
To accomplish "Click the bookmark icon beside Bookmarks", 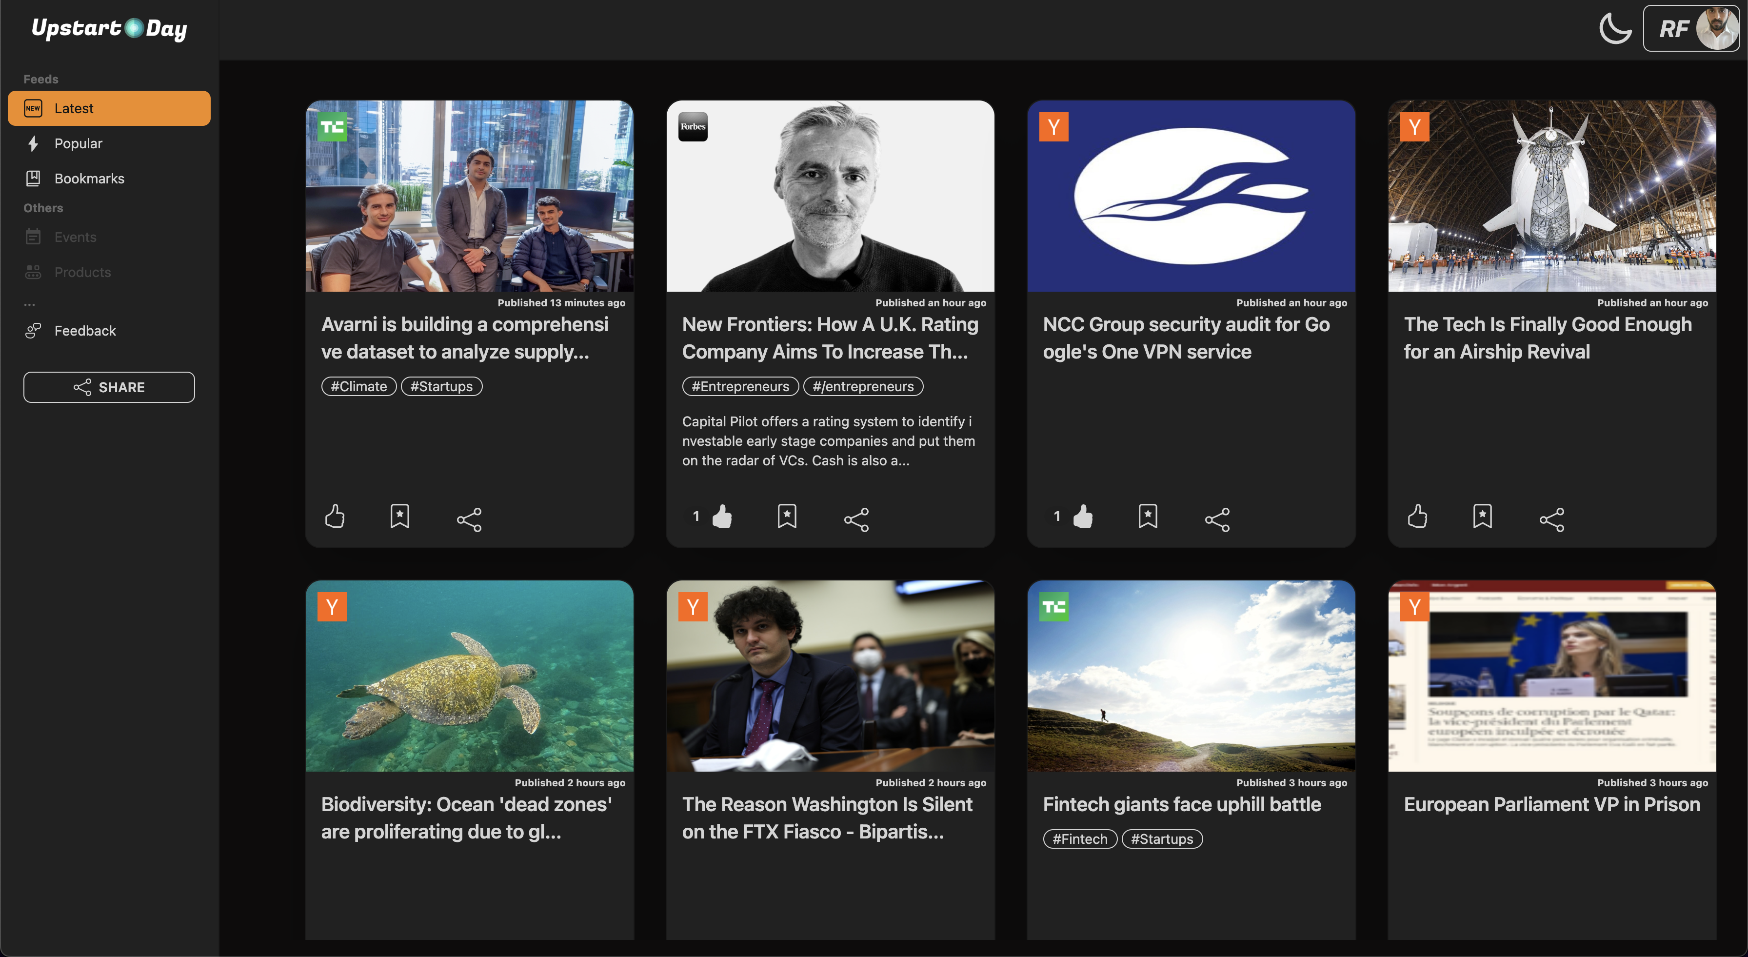I will tap(33, 179).
